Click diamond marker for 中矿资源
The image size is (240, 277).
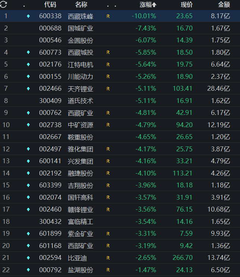point(28,125)
